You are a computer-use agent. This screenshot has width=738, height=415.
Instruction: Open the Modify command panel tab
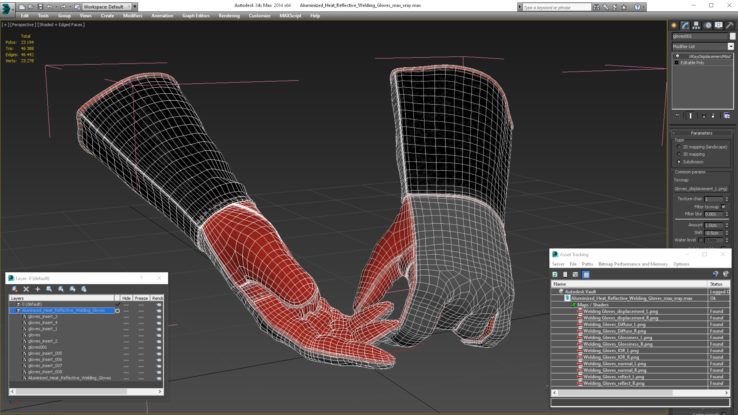(x=685, y=26)
